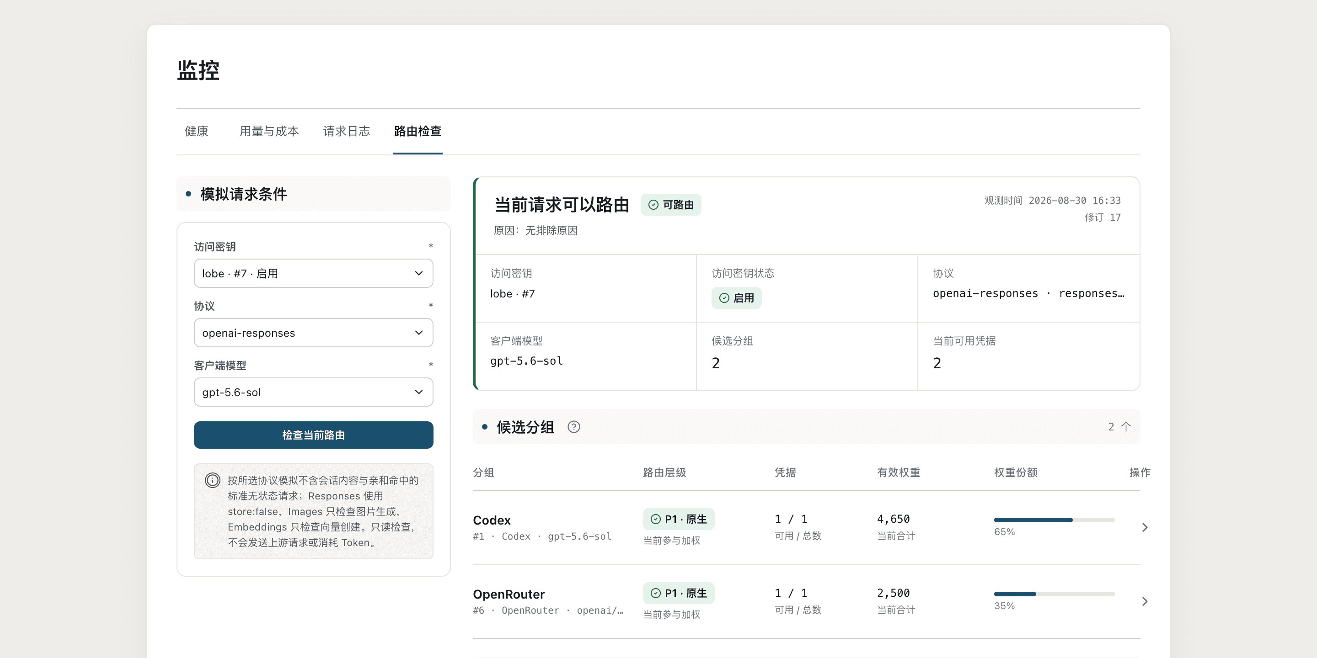Click the P1 · 原生 badge for OpenRouter
This screenshot has width=1317, height=658.
(x=679, y=593)
